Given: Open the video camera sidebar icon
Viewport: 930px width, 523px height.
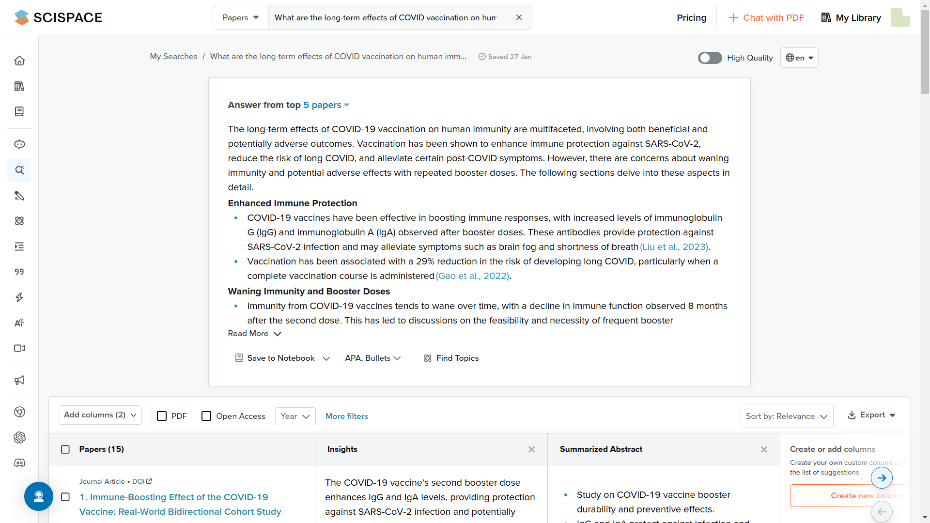Looking at the screenshot, I should click(19, 348).
